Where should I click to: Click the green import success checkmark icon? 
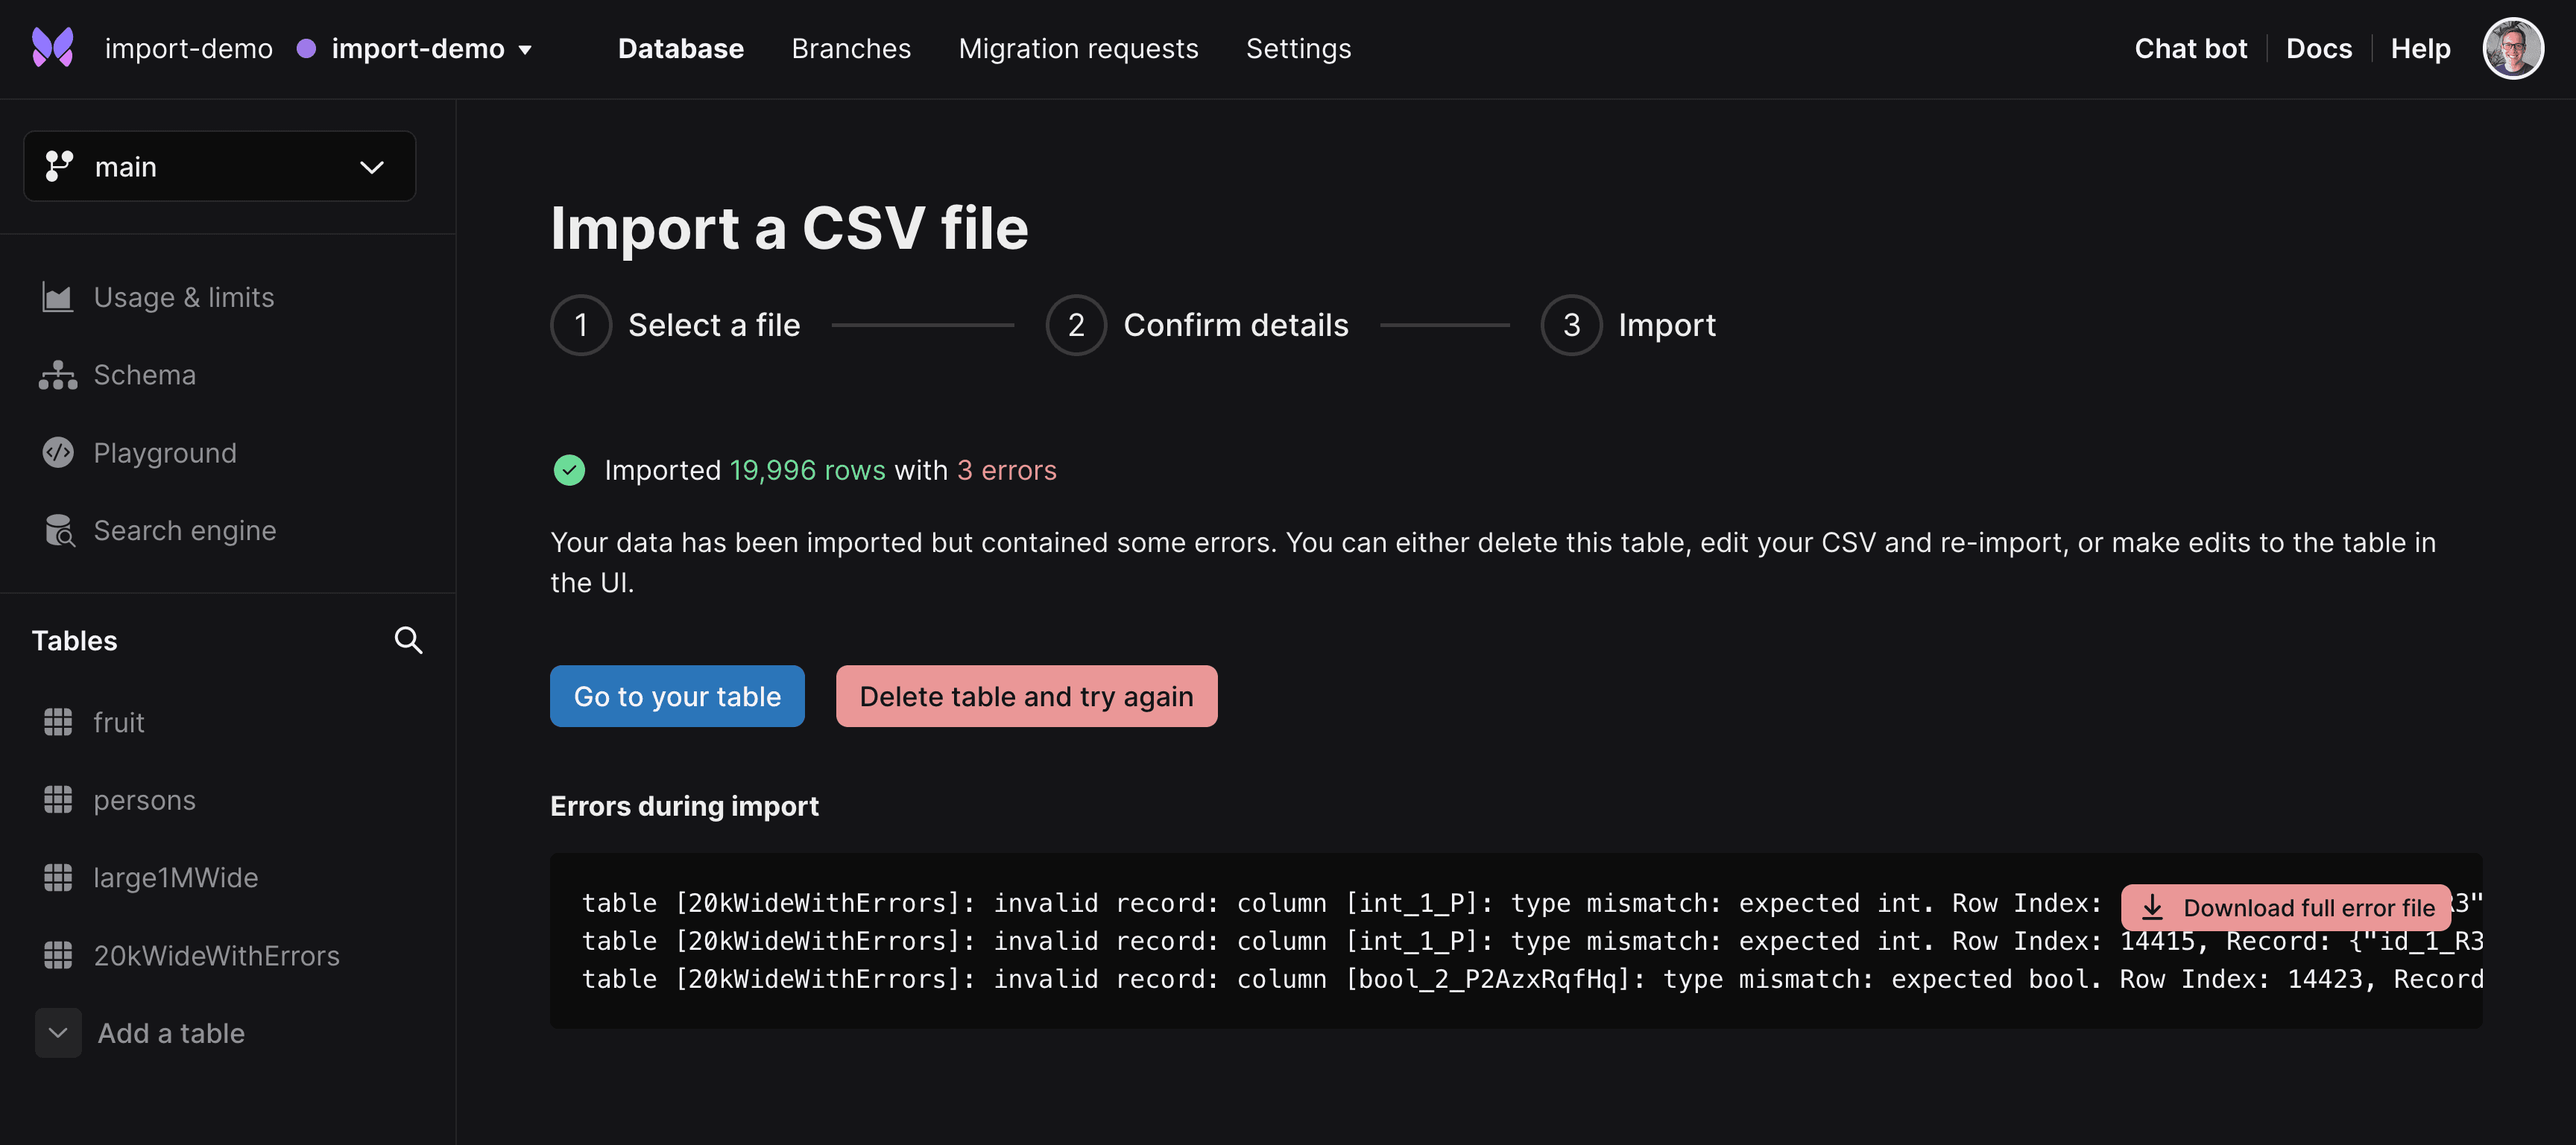pyautogui.click(x=570, y=472)
